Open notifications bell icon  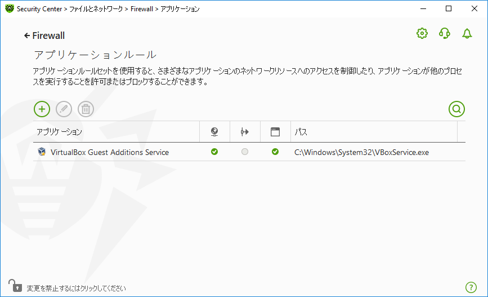467,34
